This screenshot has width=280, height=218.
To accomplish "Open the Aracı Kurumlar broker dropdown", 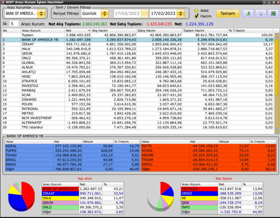I will tap(41, 14).
